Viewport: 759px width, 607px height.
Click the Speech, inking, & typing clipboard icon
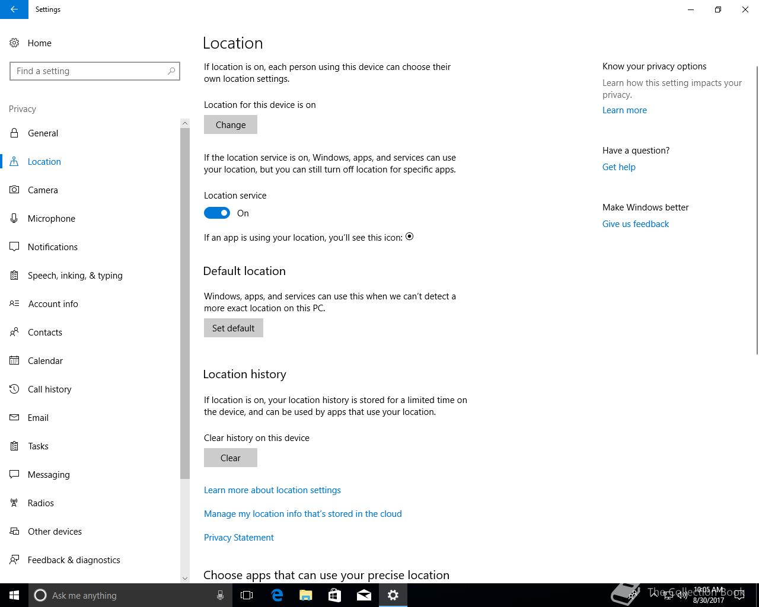coord(14,275)
